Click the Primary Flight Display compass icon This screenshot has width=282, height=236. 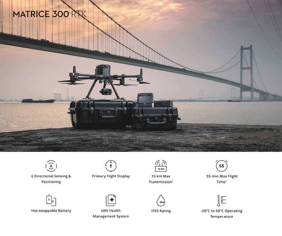coord(111,166)
